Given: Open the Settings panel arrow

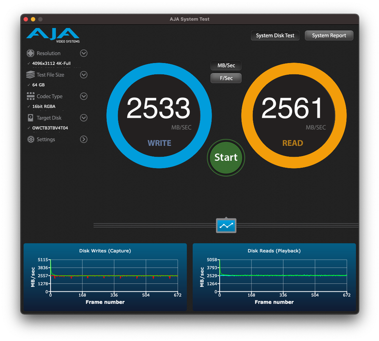Looking at the screenshot, I should pos(83,140).
